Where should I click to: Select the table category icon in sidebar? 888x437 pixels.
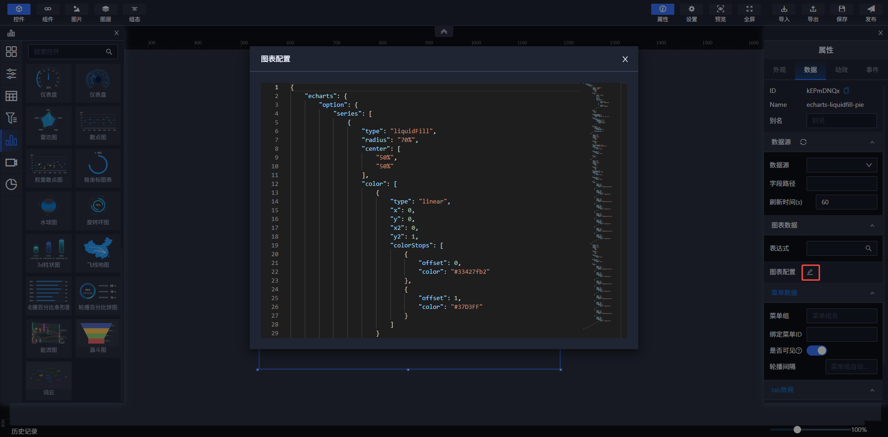tap(11, 96)
